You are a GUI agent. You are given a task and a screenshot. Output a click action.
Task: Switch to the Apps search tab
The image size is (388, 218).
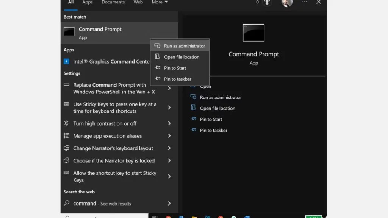[88, 2]
